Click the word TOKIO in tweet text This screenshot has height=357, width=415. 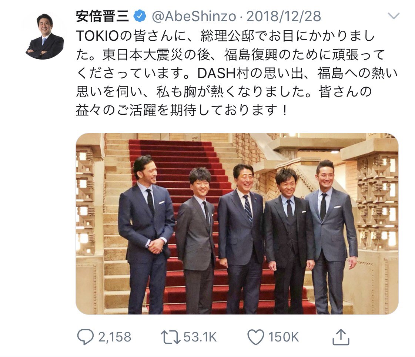point(97,36)
